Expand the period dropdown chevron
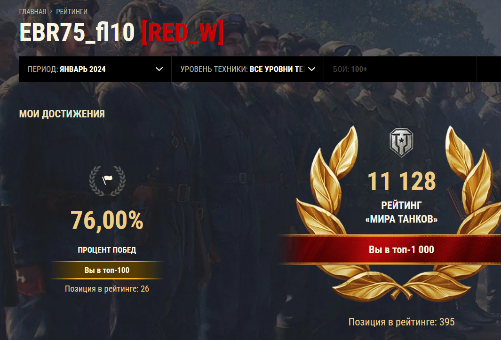Viewport: 501px width, 340px height. [159, 69]
